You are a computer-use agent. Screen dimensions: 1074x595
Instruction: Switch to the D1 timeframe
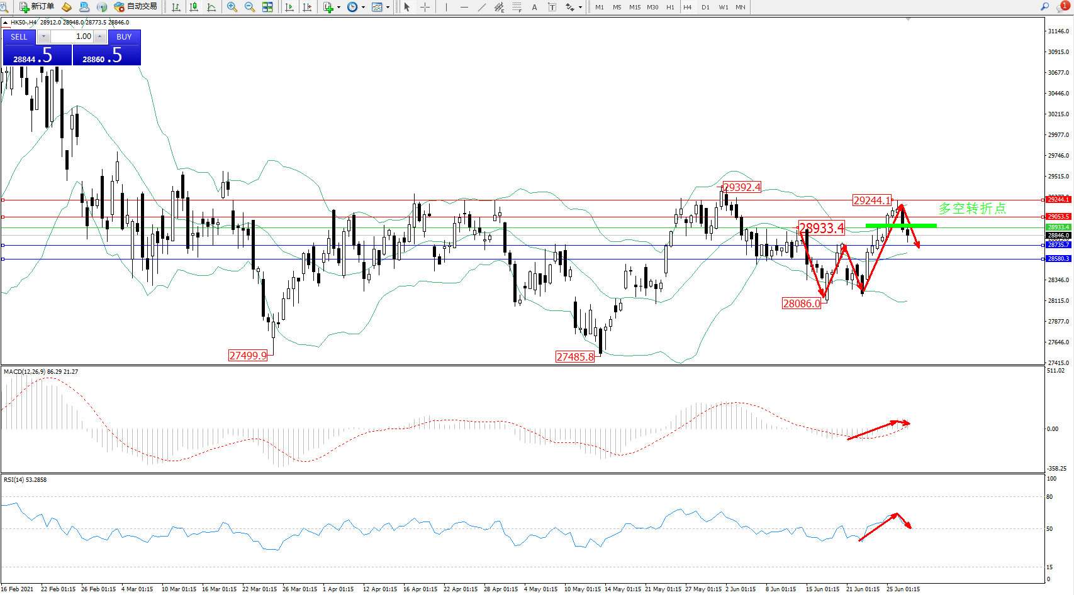click(705, 7)
